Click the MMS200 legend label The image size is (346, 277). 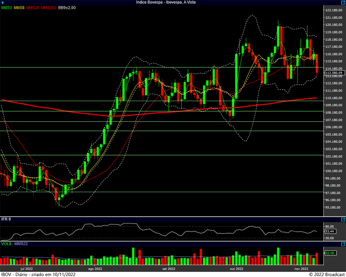49,8
